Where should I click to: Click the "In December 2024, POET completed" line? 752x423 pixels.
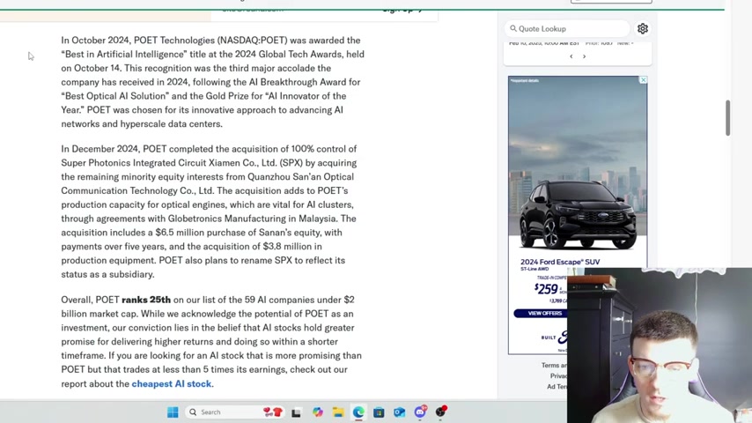(209, 149)
